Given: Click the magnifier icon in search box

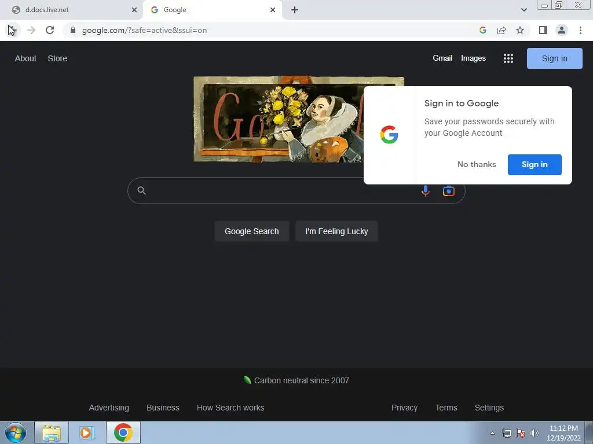Looking at the screenshot, I should [141, 190].
